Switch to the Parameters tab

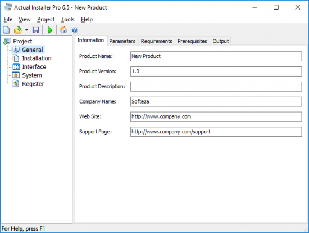tap(122, 41)
